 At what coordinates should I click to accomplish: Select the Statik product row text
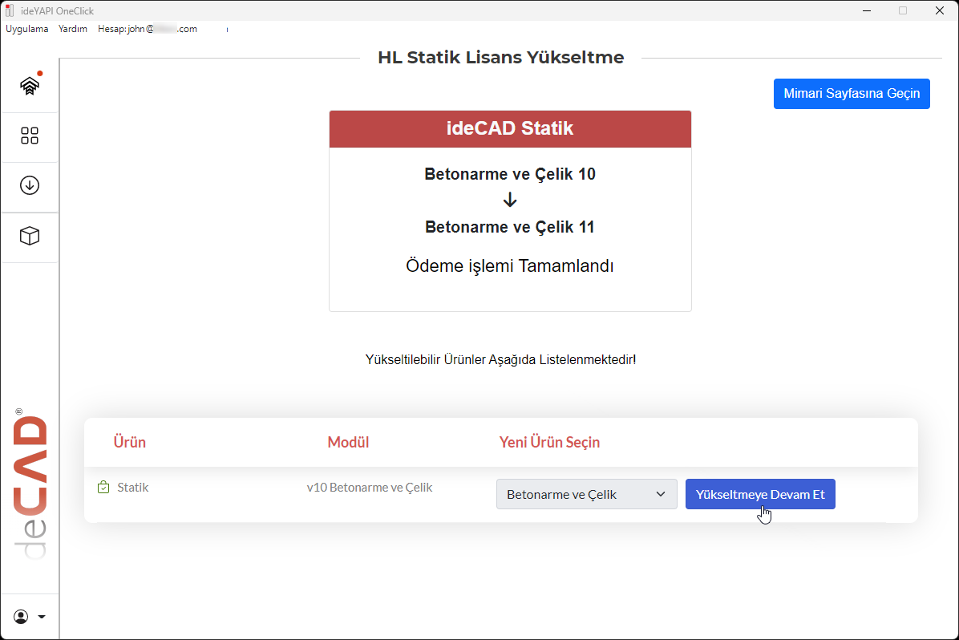133,487
